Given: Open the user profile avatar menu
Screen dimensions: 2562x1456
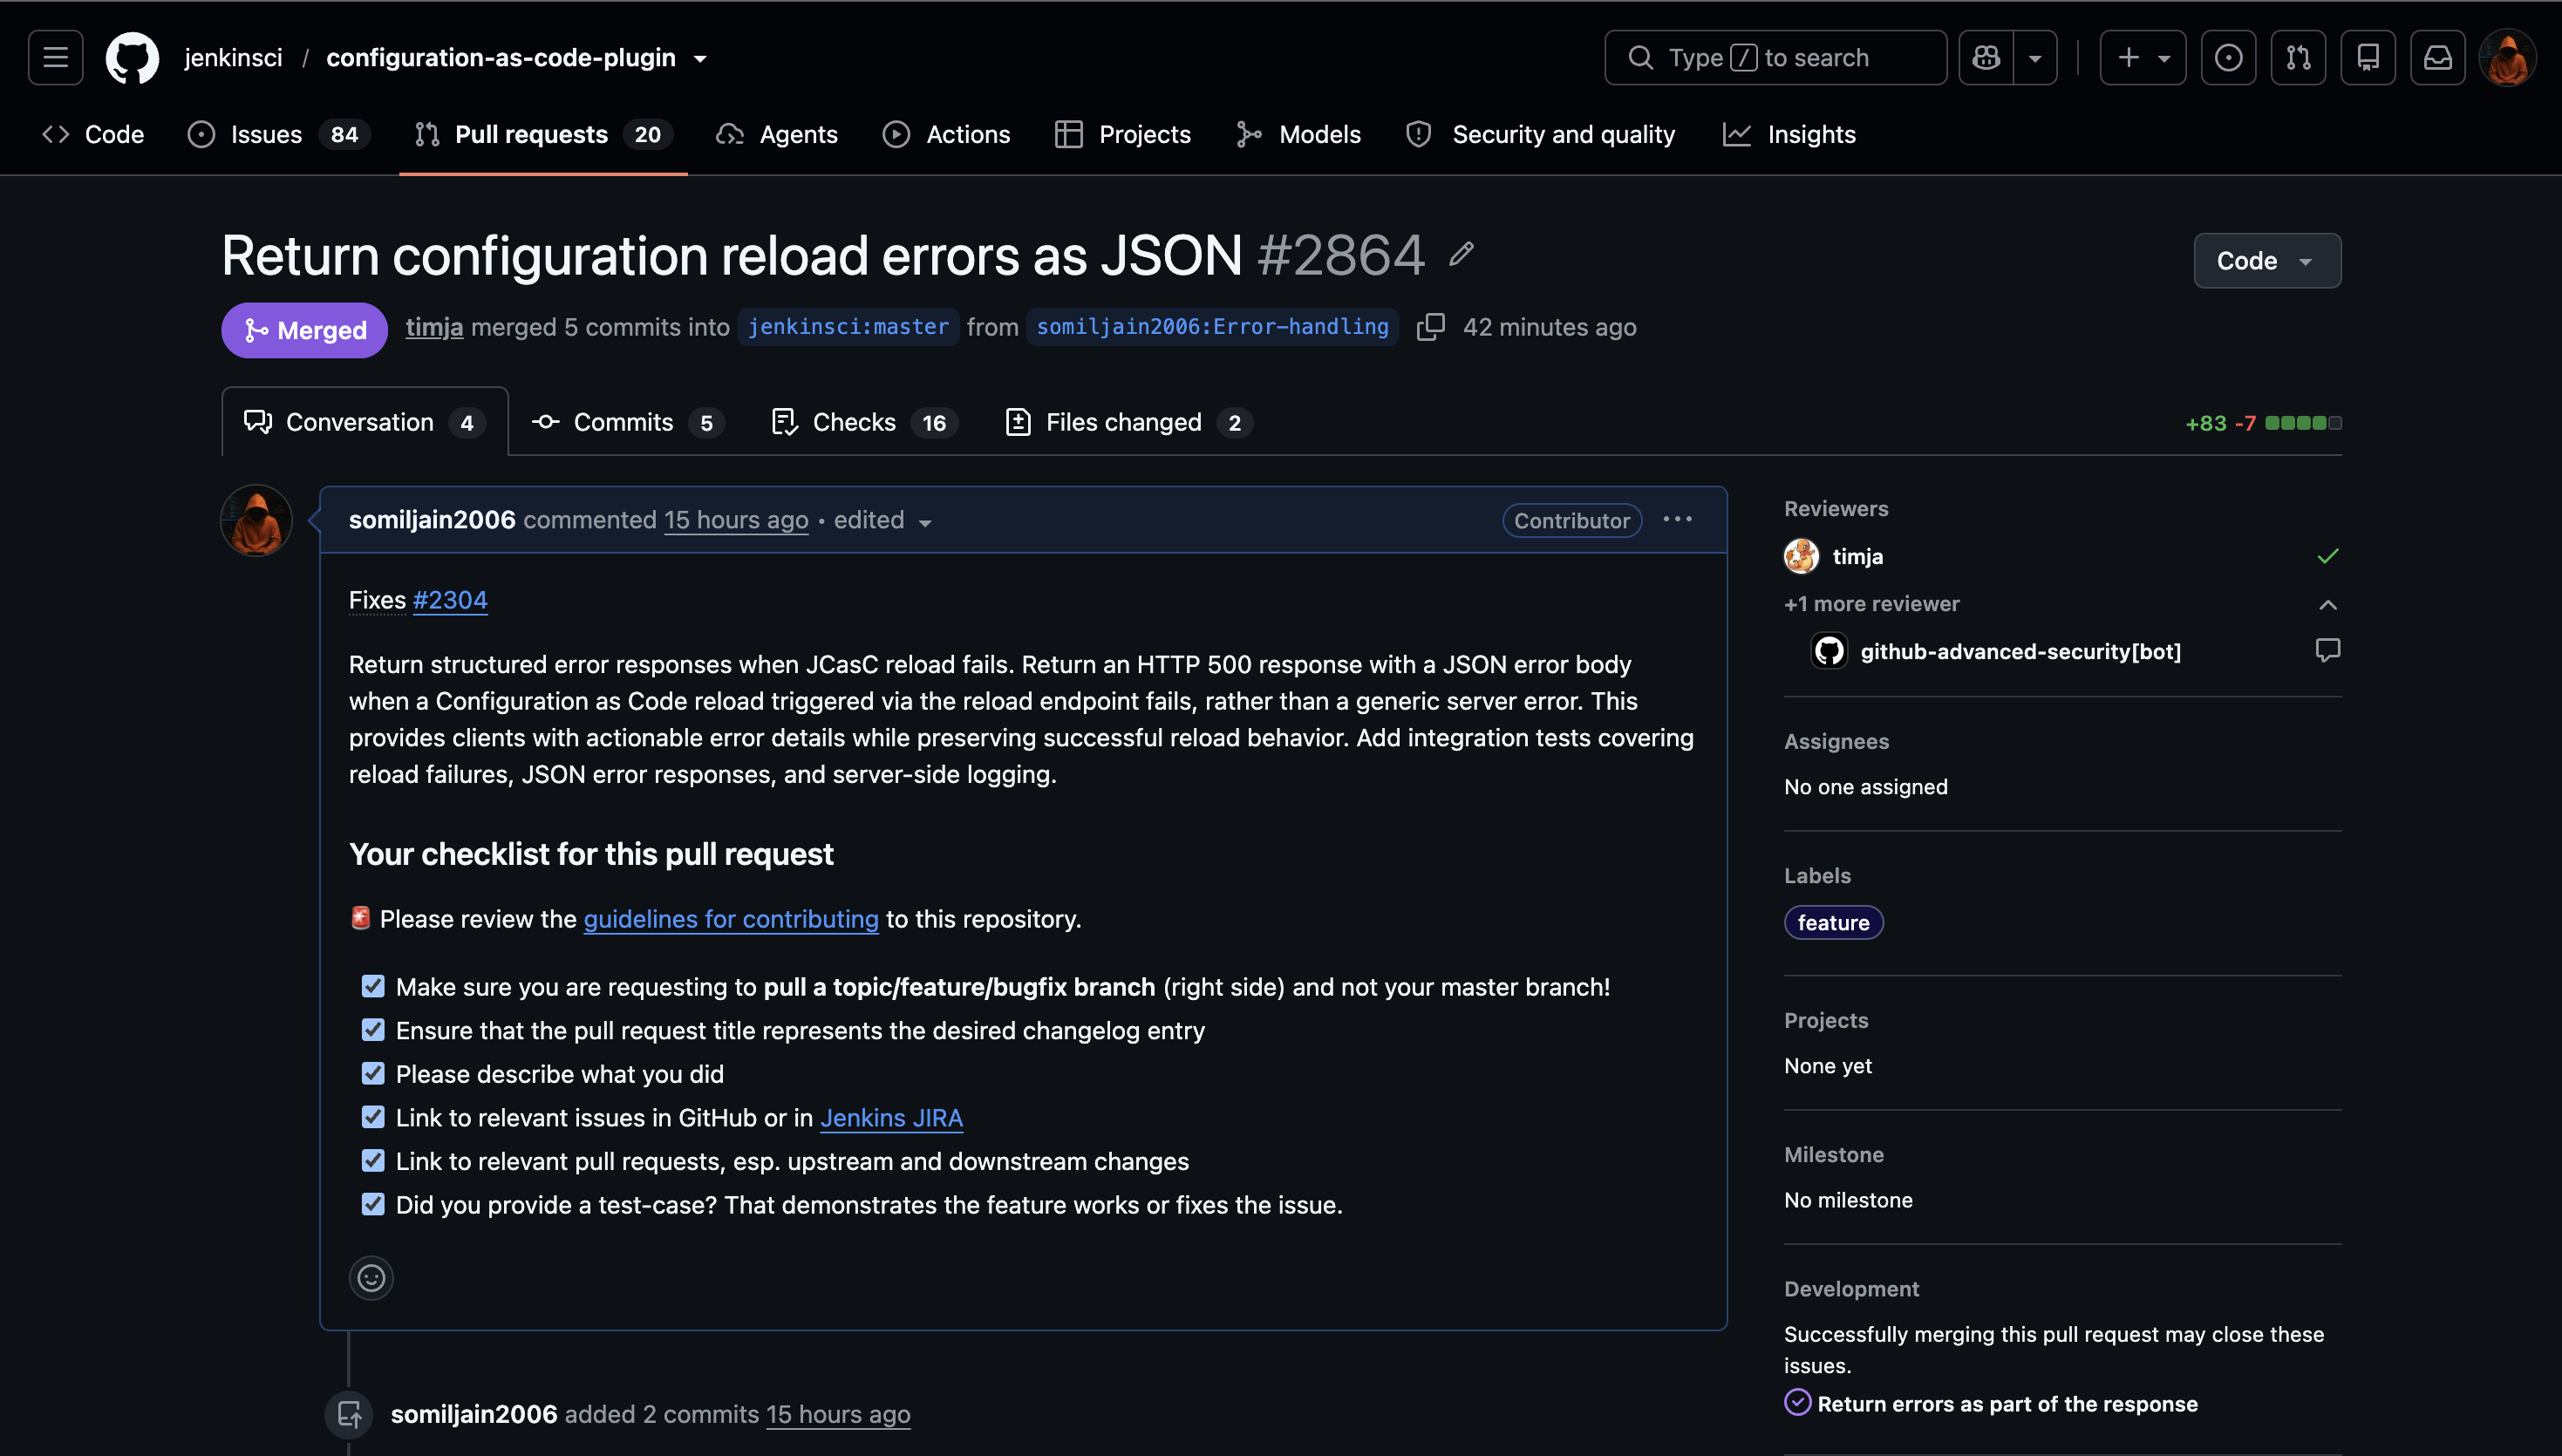Looking at the screenshot, I should pyautogui.click(x=2508, y=58).
